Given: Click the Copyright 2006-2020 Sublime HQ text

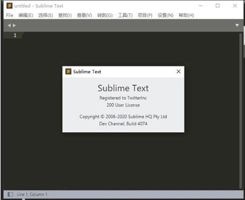Looking at the screenshot, I should pos(123,117).
